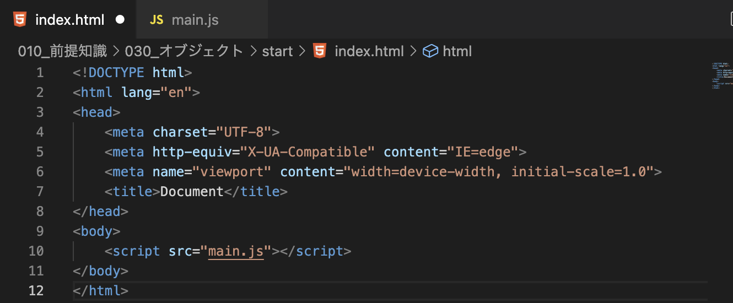Viewport: 733px width, 303px height.
Task: Click line number 12 in gutter
Action: (36, 291)
